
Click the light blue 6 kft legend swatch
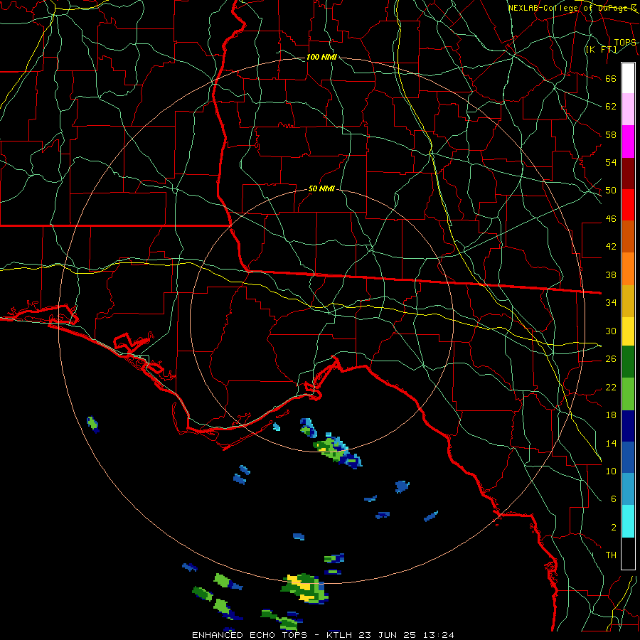click(x=628, y=489)
